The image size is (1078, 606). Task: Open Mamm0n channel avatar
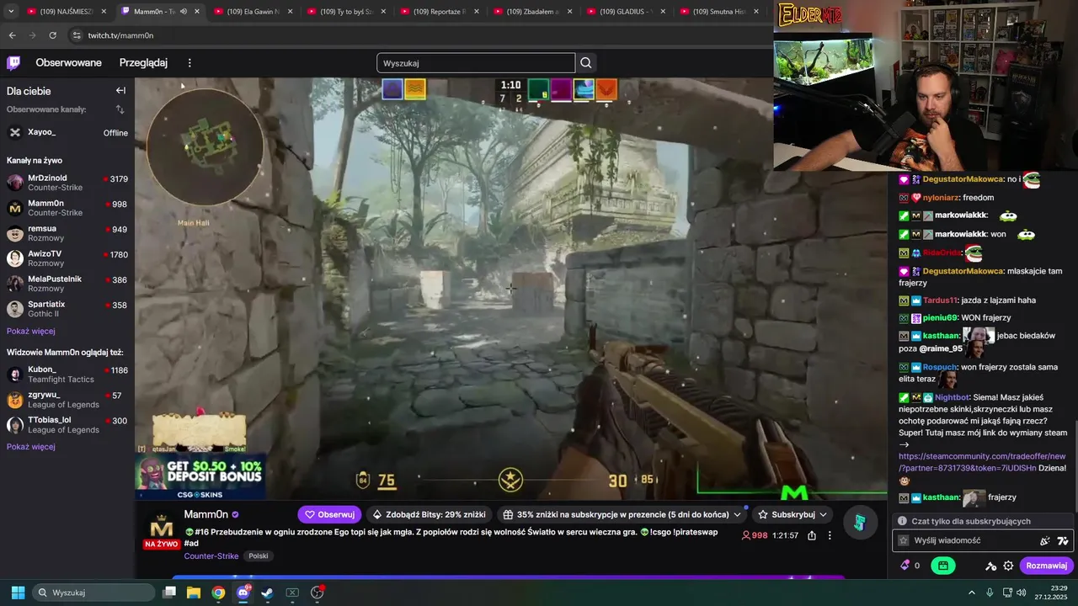click(161, 528)
